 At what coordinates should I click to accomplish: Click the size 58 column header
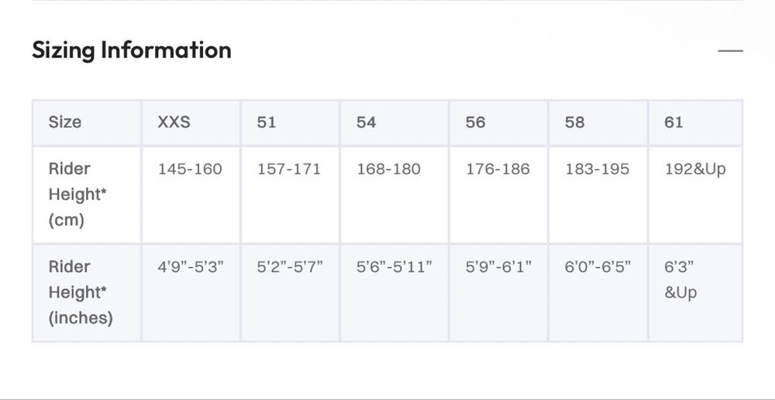[x=575, y=122]
